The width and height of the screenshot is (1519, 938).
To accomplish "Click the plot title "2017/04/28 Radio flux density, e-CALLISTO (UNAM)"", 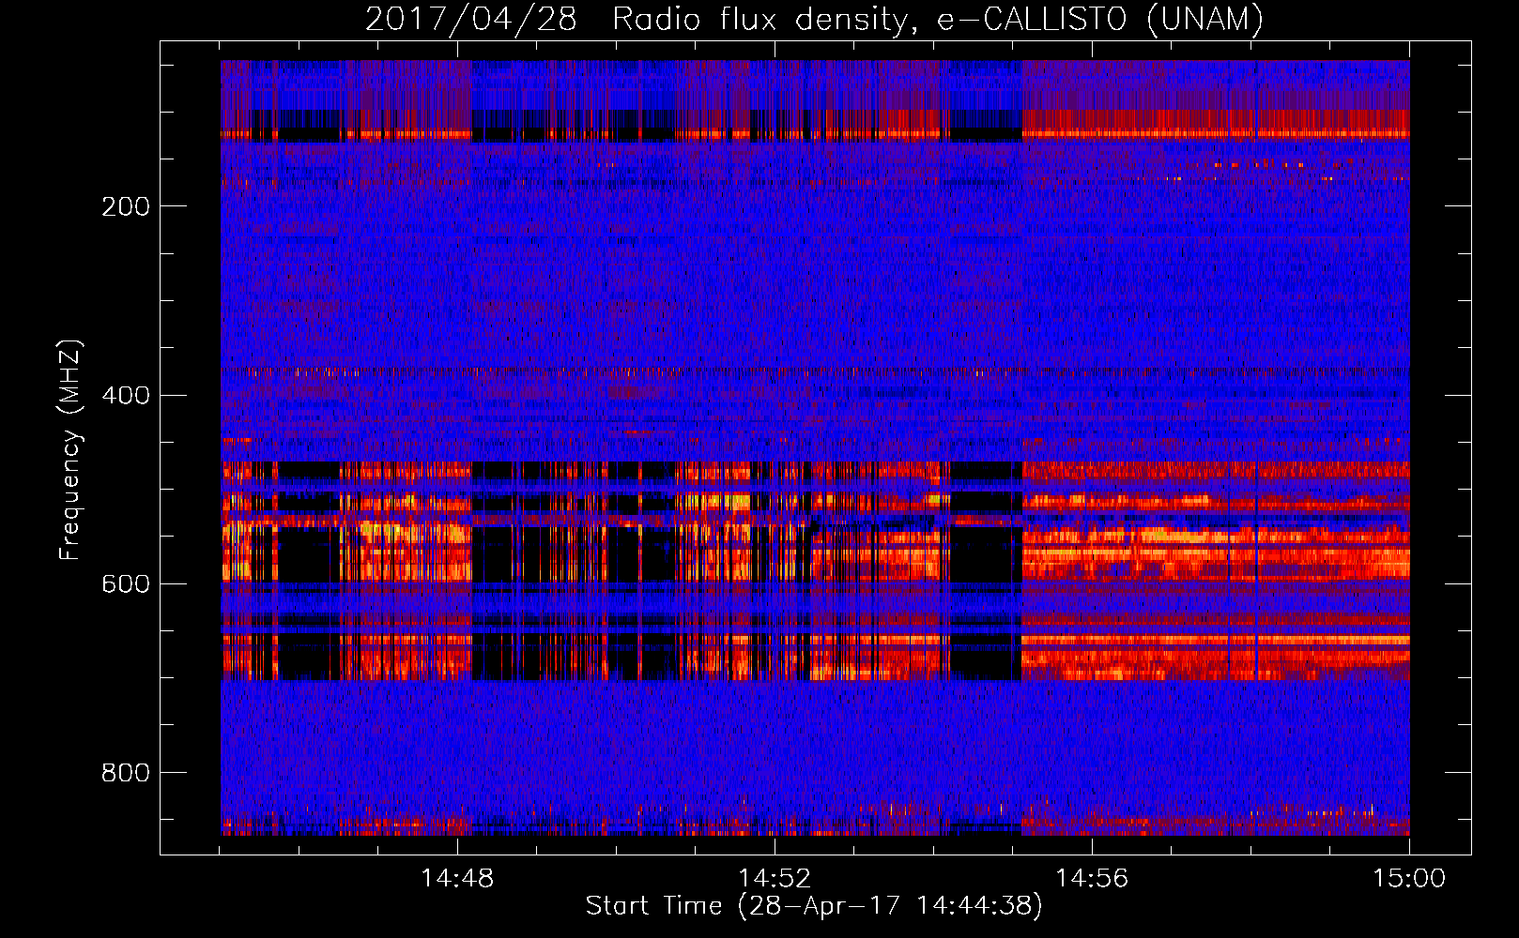I will pyautogui.click(x=814, y=19).
